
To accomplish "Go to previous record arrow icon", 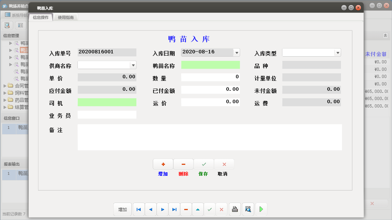I will coord(150,209).
